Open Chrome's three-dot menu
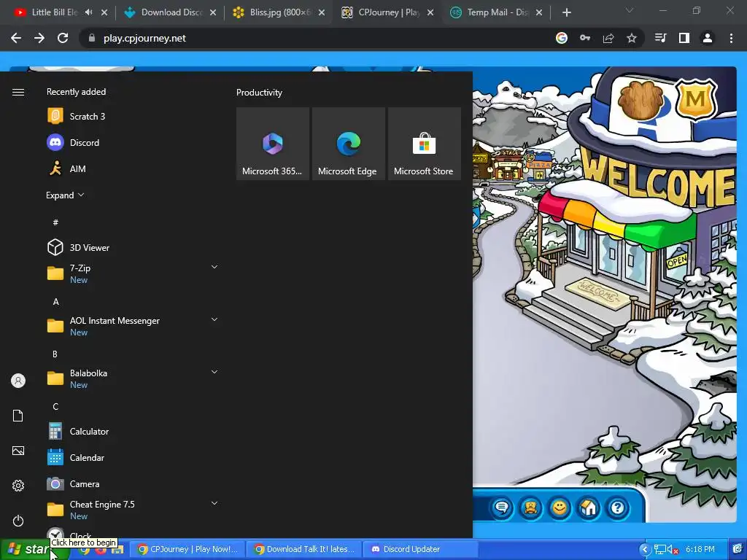The height and width of the screenshot is (560, 747). pos(731,38)
